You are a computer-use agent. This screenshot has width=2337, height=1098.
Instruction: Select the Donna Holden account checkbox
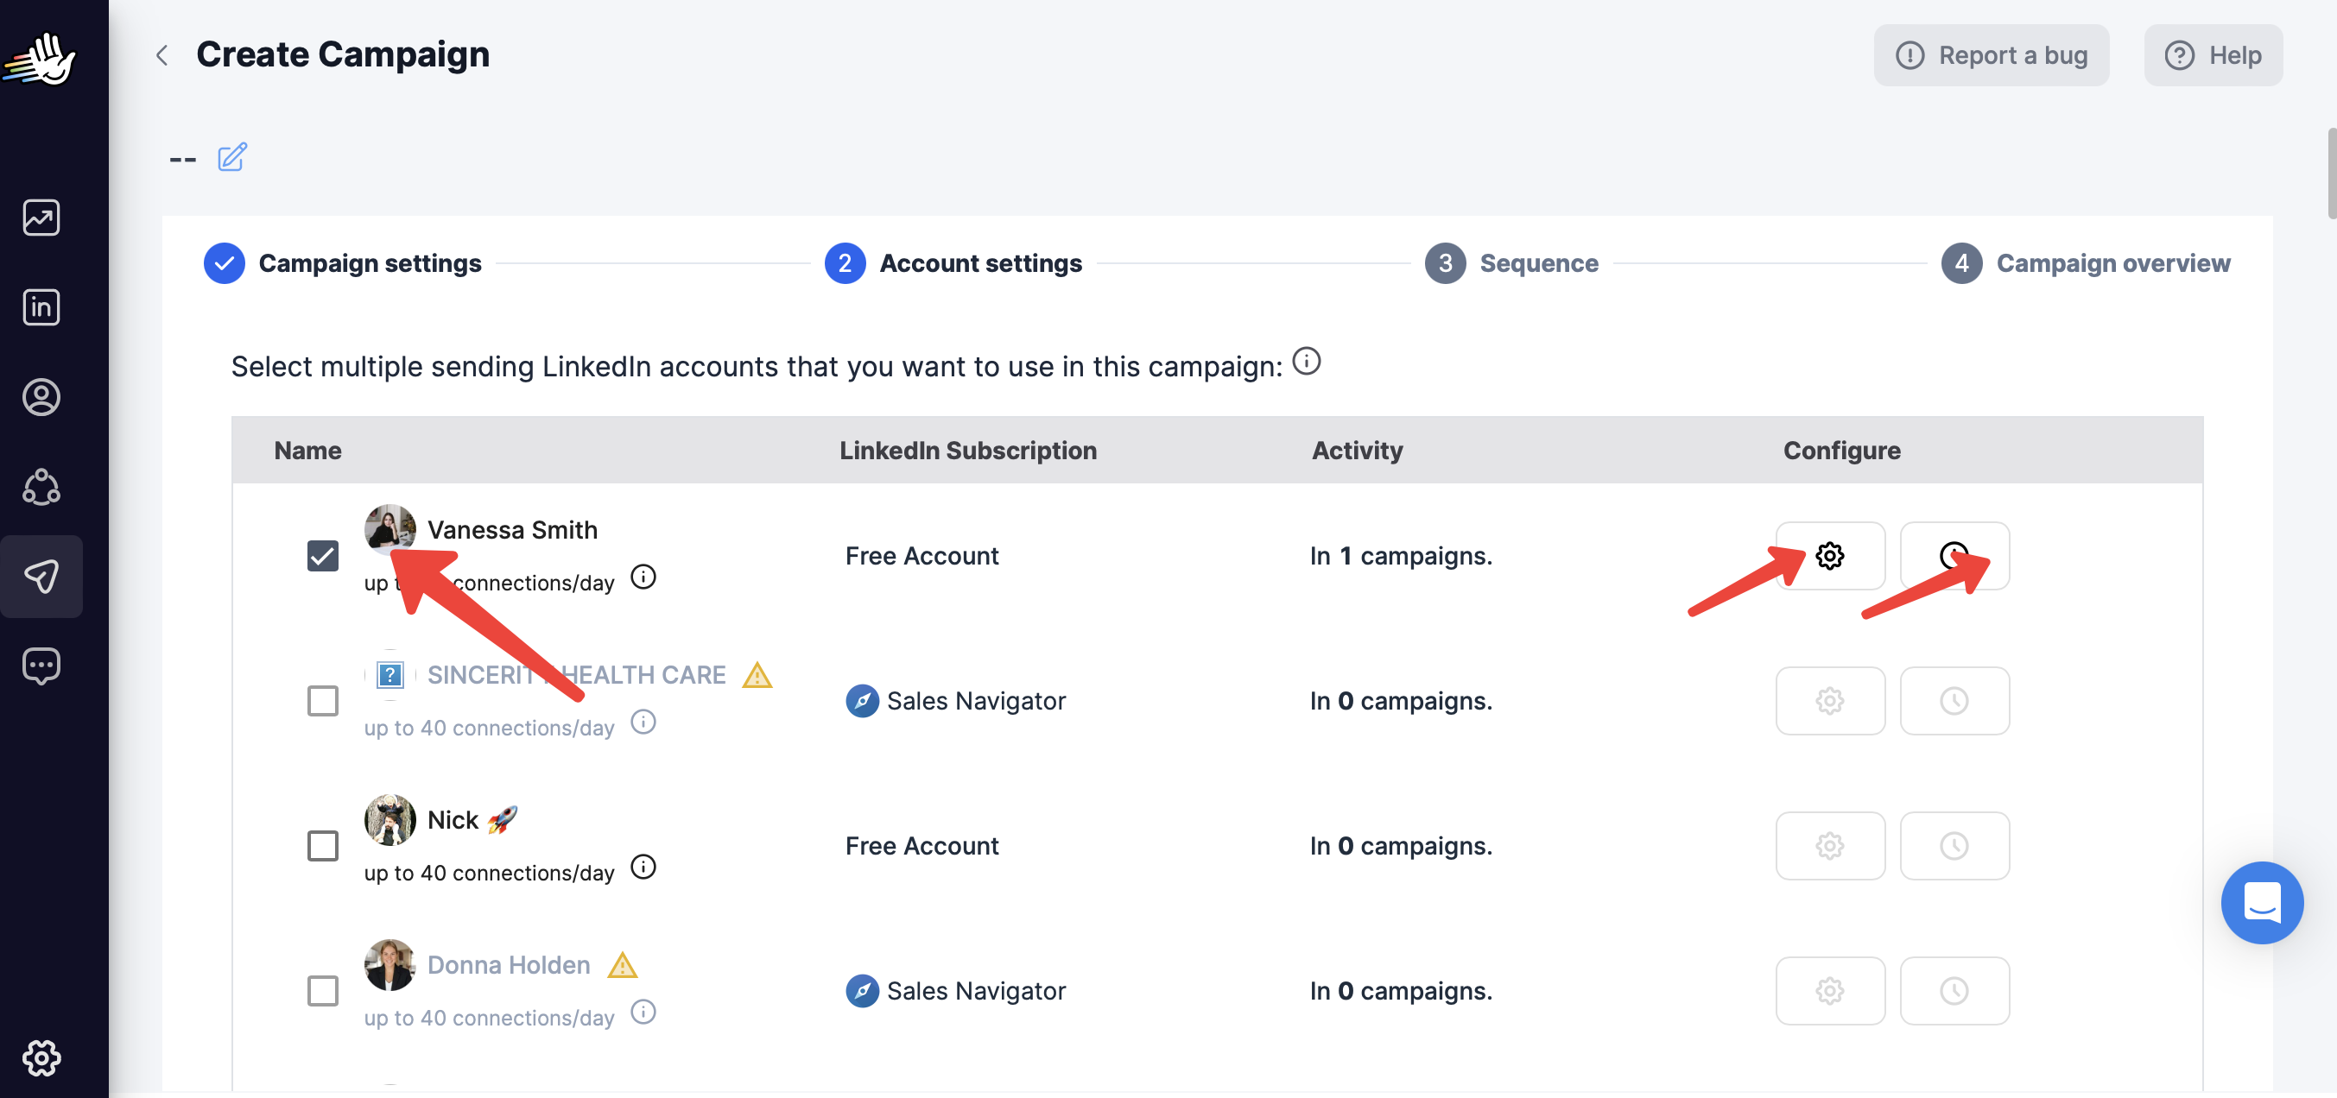(323, 991)
